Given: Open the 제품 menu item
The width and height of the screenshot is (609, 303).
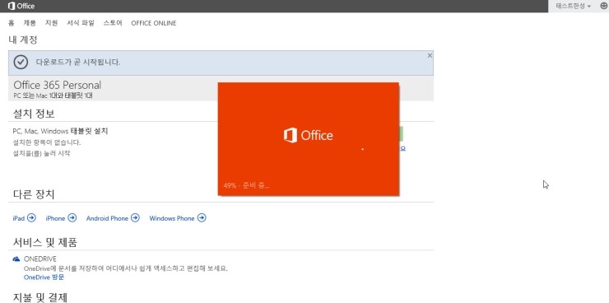Looking at the screenshot, I should click(x=30, y=23).
